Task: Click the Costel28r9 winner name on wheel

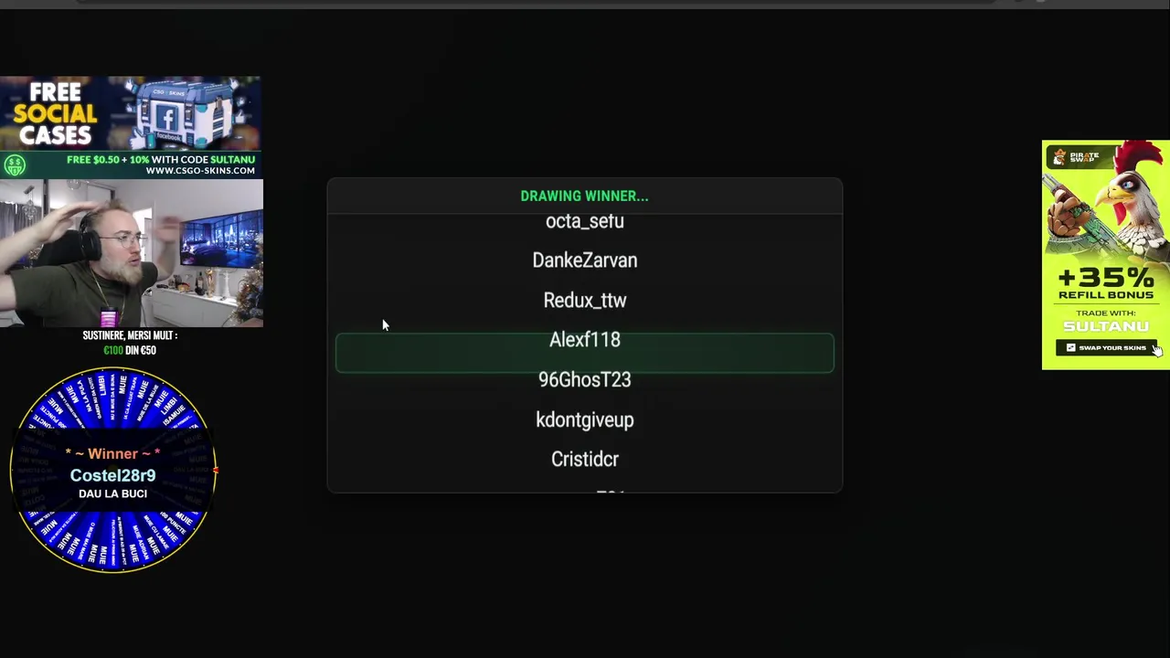Action: pyautogui.click(x=112, y=475)
